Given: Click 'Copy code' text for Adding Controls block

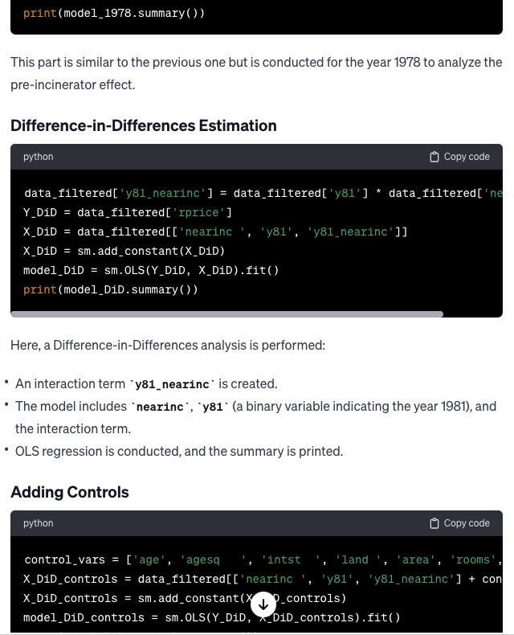Looking at the screenshot, I should 467,523.
